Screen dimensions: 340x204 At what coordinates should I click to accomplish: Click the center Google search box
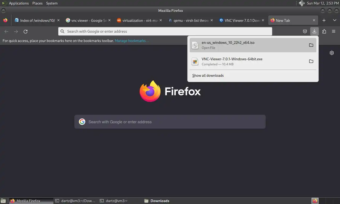pyautogui.click(x=170, y=122)
